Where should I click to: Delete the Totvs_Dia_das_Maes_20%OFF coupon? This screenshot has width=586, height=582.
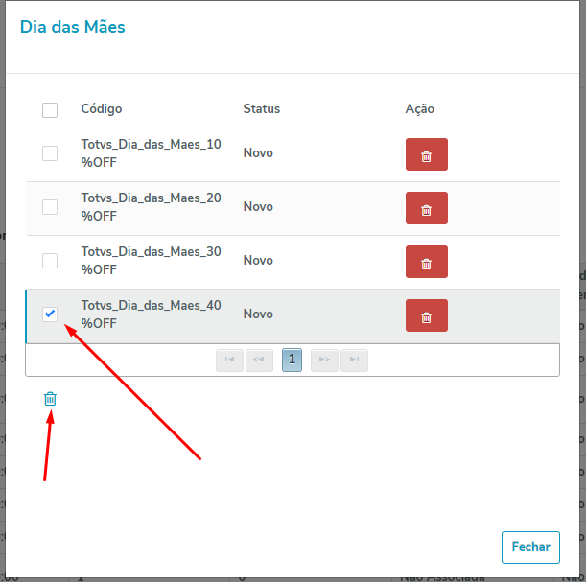(426, 208)
